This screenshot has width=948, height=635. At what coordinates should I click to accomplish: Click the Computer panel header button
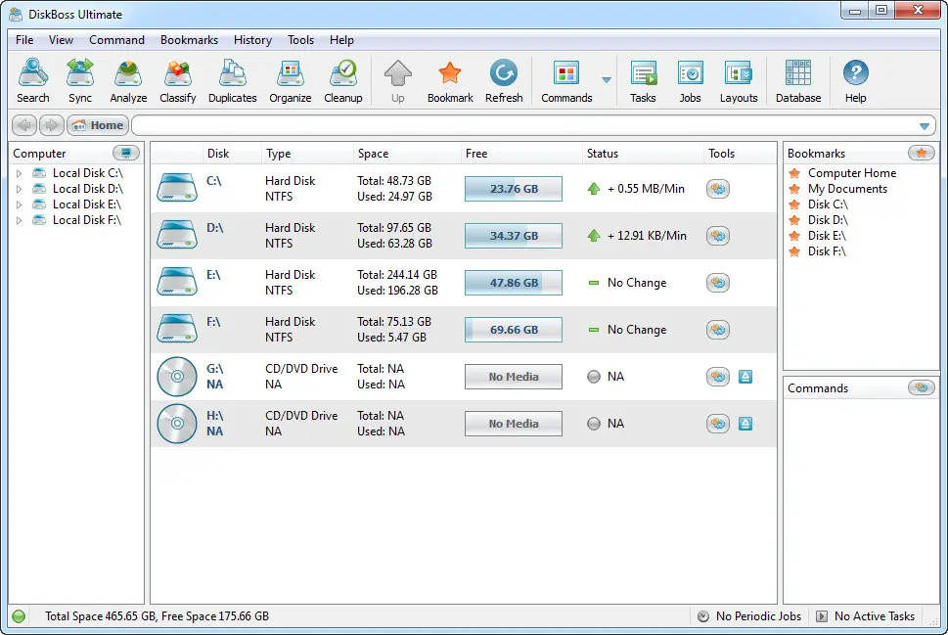point(126,153)
